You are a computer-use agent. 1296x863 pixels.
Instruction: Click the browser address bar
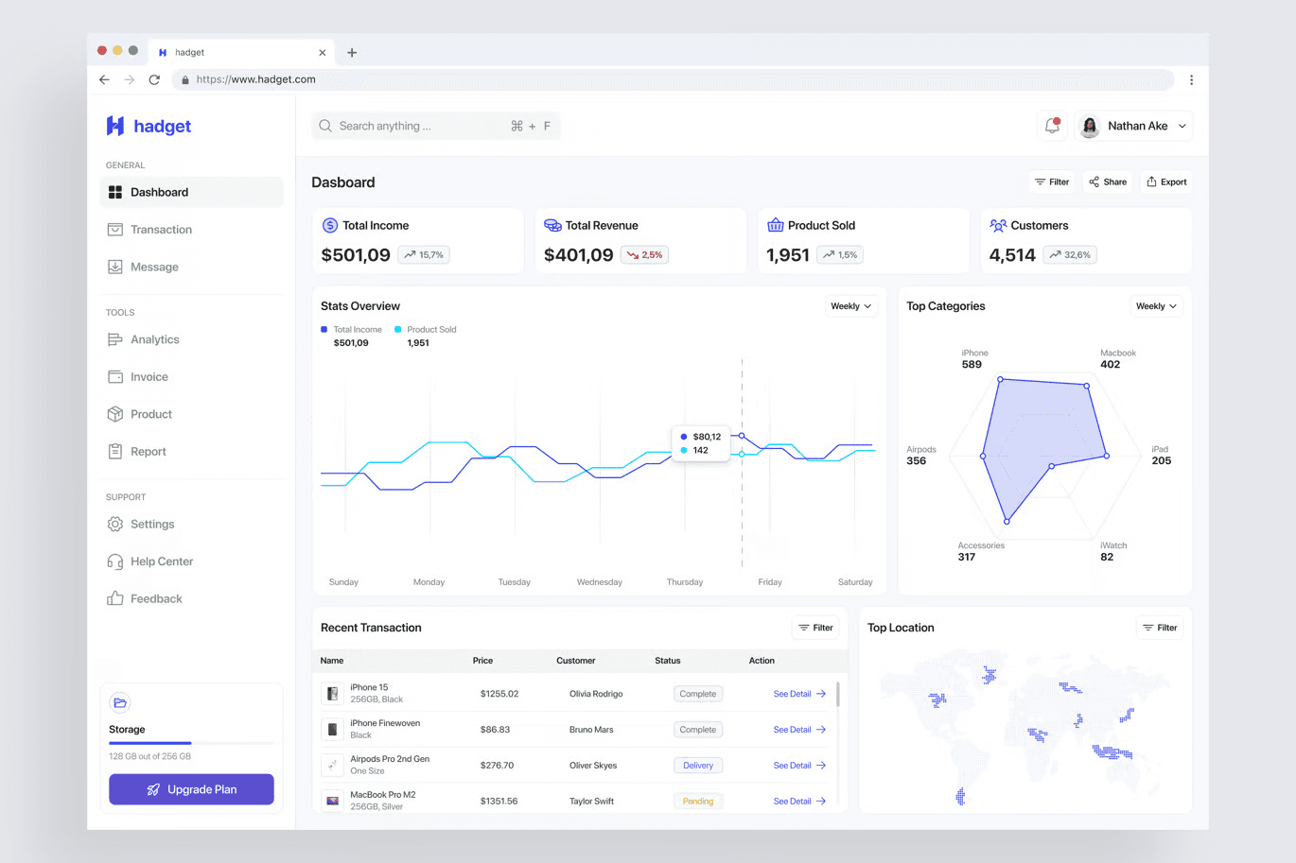click(673, 79)
